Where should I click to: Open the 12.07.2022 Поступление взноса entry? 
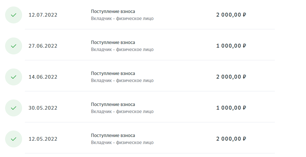pos(113,12)
